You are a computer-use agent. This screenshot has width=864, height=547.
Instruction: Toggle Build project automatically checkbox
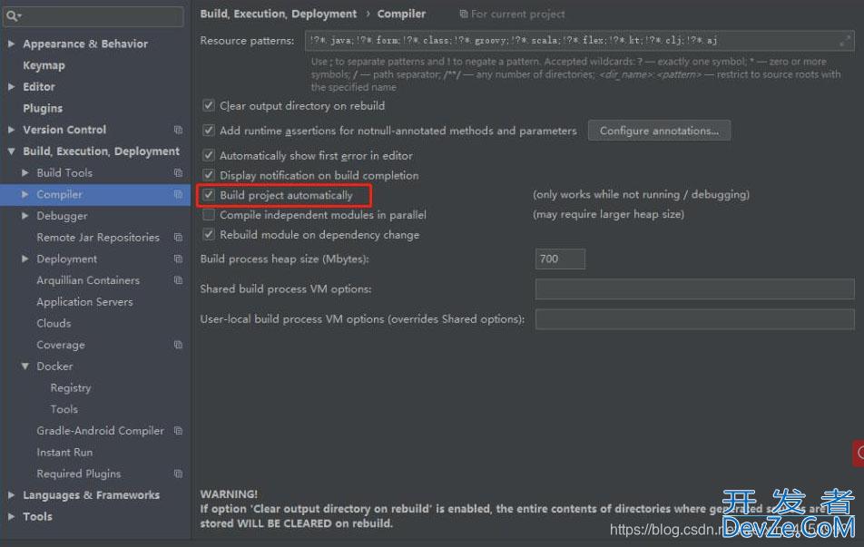[209, 195]
